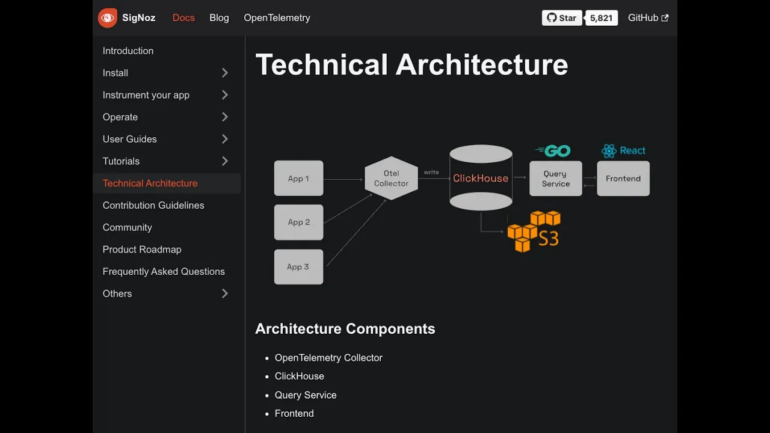This screenshot has width=770, height=433.
Task: Open the OpenTelemetry nav item
Action: coord(277,18)
